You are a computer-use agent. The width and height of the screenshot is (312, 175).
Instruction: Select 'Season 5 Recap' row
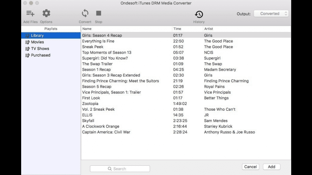pos(186,86)
